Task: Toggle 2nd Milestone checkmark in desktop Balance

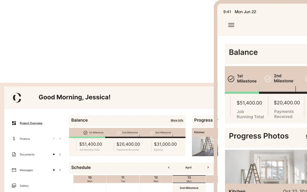Action: (119, 133)
